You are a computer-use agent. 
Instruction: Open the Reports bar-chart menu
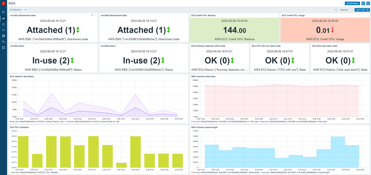pos(3,36)
